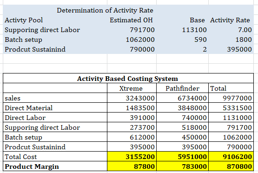Select Xtreme direct labor 391000
This screenshot has width=258, height=173.
click(x=142, y=118)
